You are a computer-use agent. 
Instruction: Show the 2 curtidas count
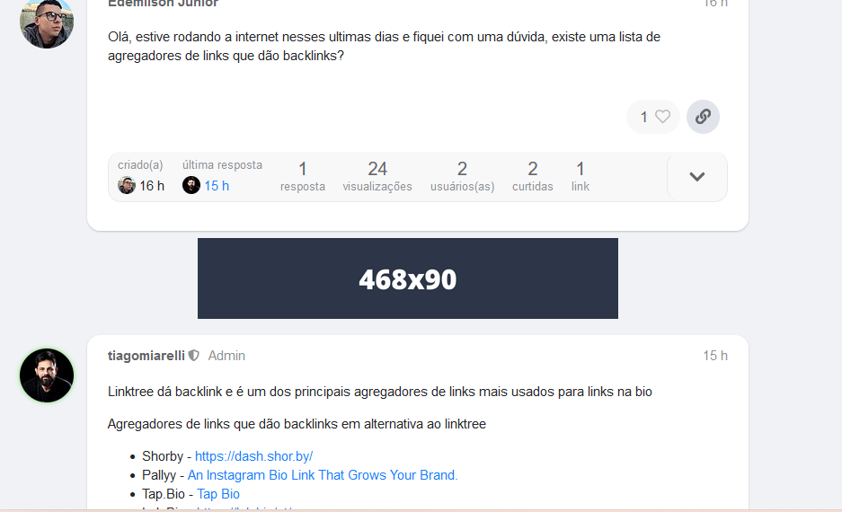(533, 177)
